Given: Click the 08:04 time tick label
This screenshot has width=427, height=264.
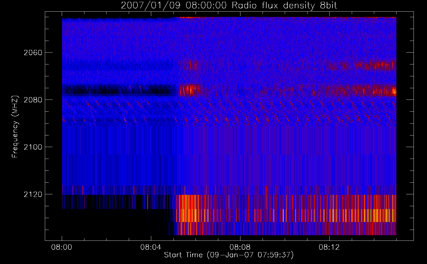Looking at the screenshot, I should (x=151, y=247).
